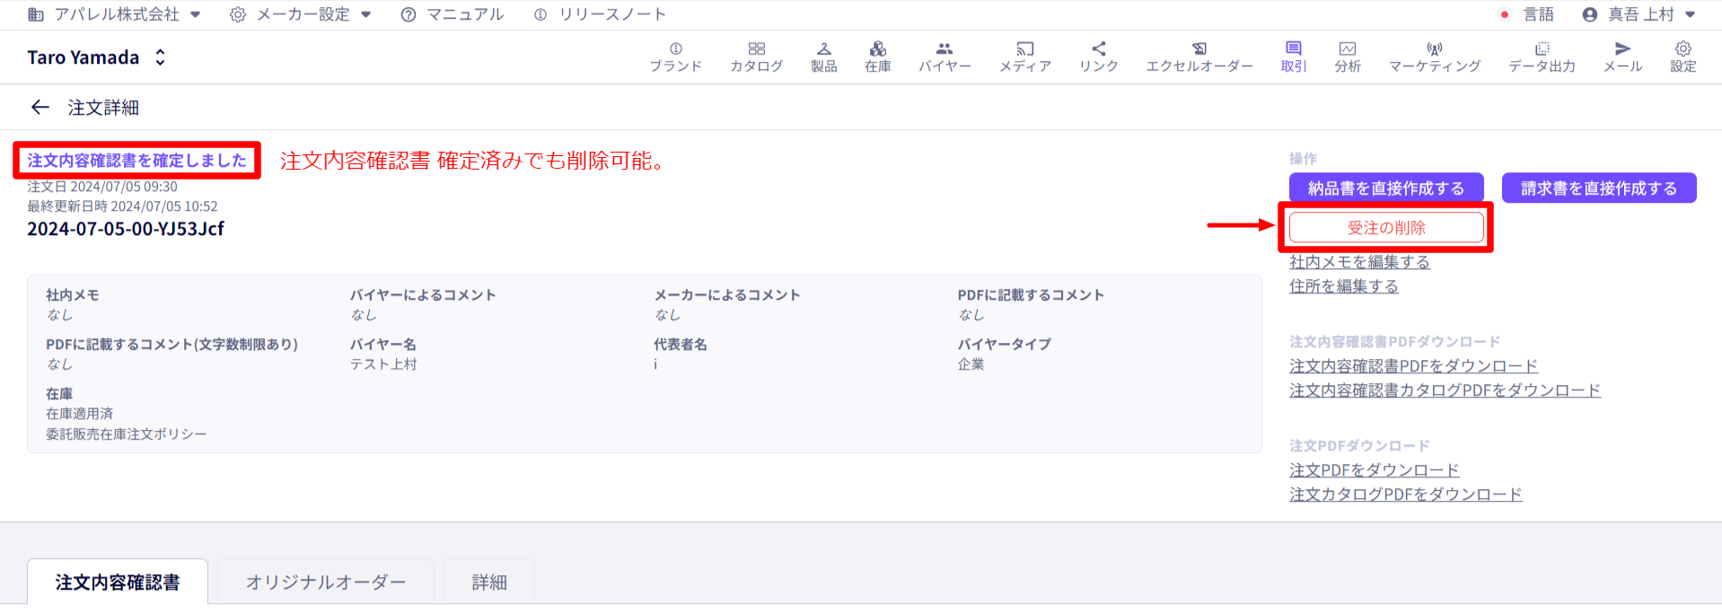Open the Taro Yamada brand switcher
This screenshot has width=1722, height=613.
(96, 57)
